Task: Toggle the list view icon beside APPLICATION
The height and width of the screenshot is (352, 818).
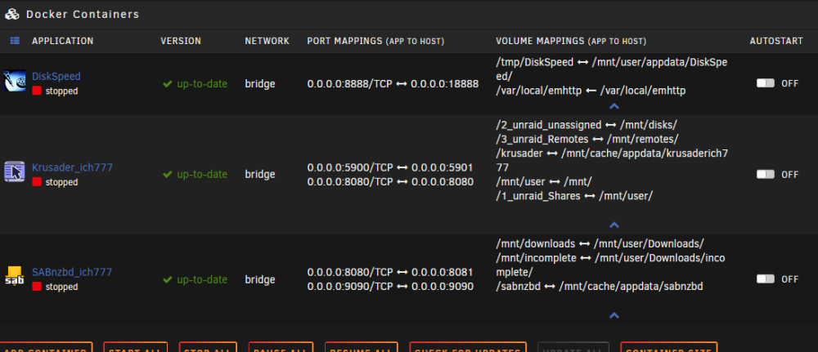Action: 15,41
